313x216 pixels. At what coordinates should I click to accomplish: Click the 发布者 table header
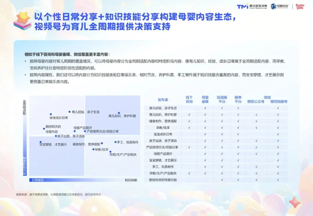(x=163, y=100)
